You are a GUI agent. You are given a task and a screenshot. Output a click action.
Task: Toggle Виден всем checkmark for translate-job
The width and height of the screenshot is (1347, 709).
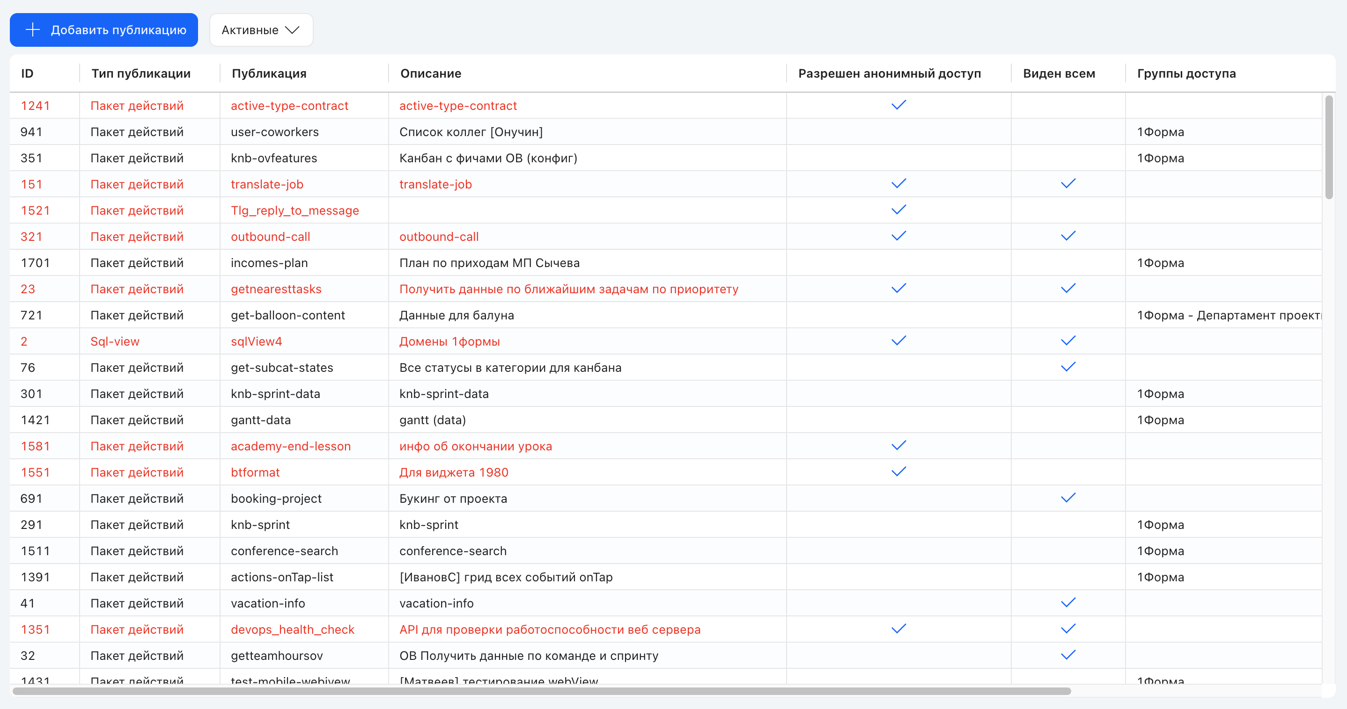tap(1068, 183)
